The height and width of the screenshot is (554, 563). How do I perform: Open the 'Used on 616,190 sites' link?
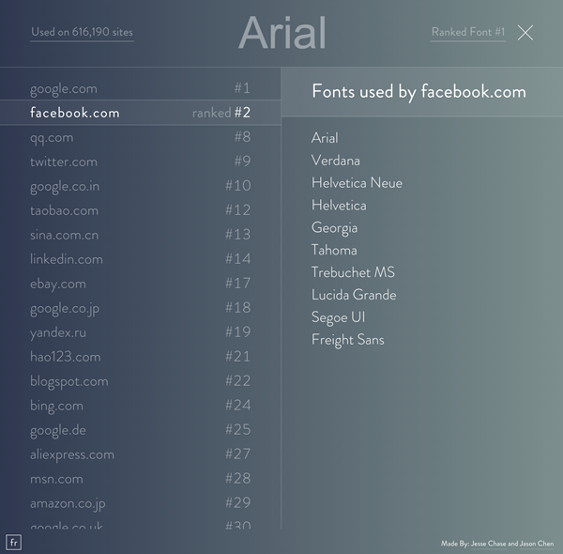(x=82, y=32)
